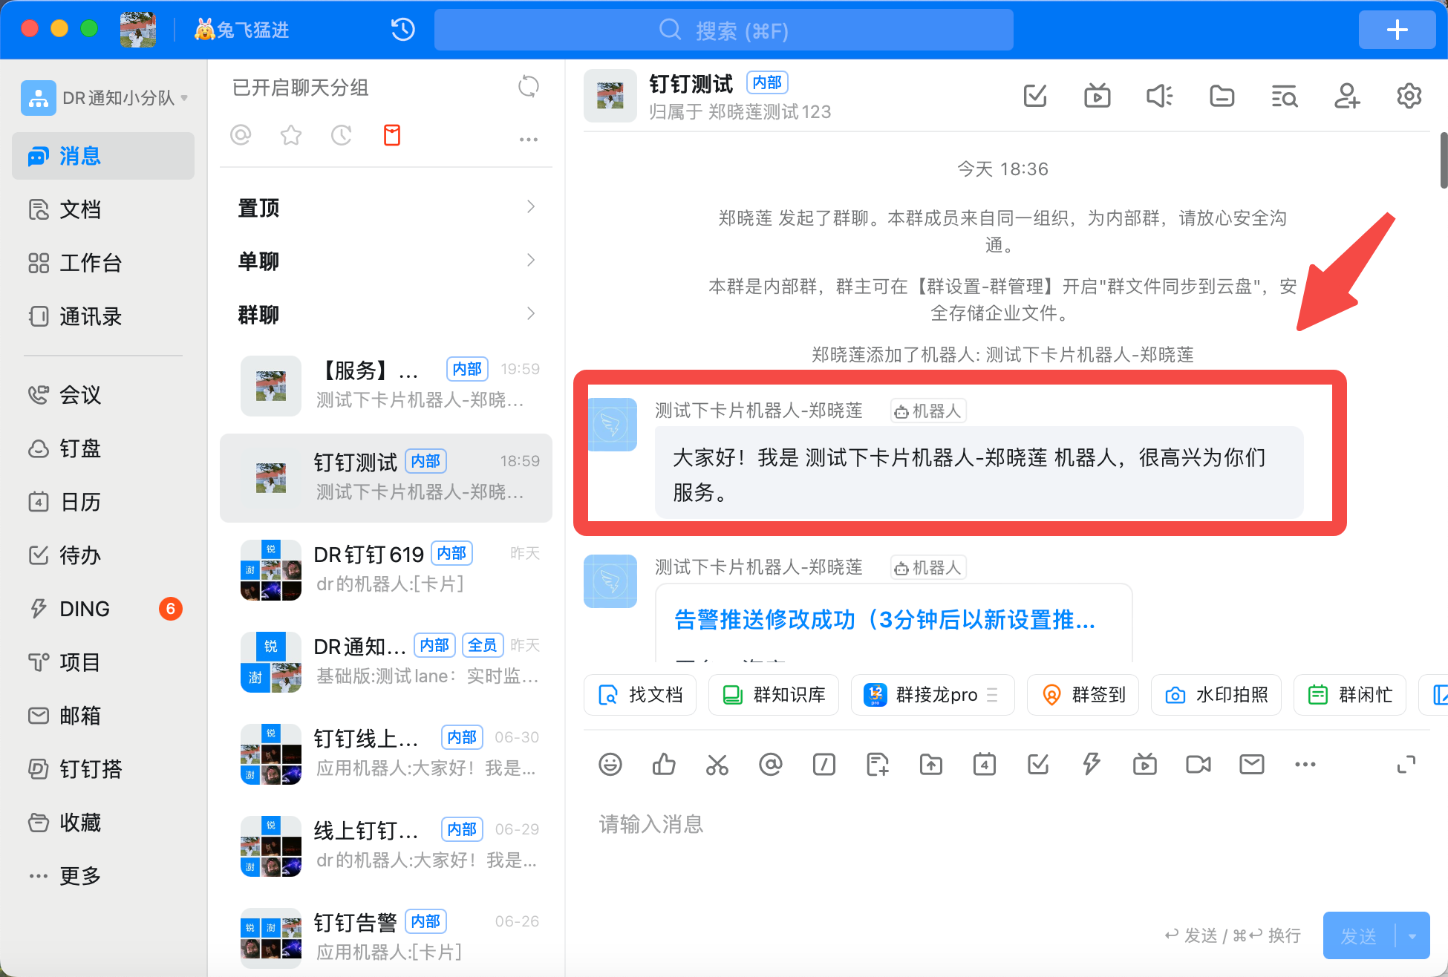1448x977 pixels.
Task: Open 会议 in the sidebar
Action: [x=103, y=395]
